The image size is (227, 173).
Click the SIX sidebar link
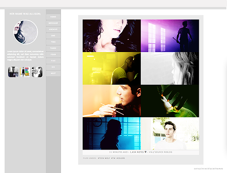53,67
